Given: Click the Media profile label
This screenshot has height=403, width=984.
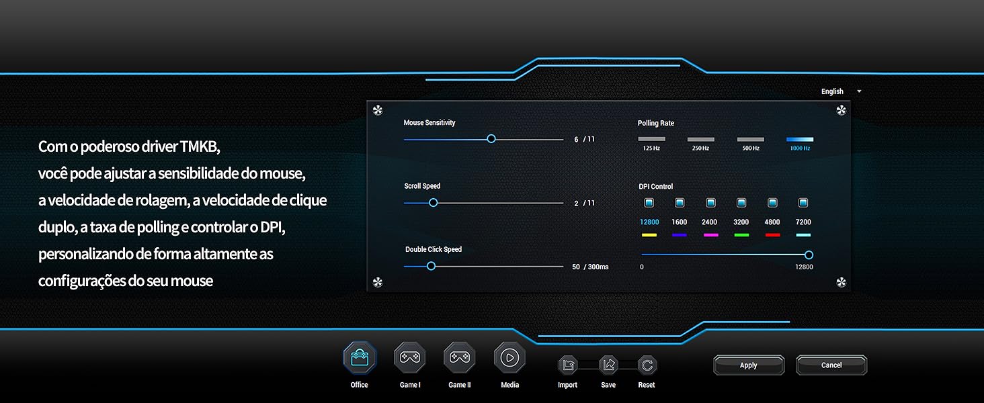Looking at the screenshot, I should (x=510, y=385).
